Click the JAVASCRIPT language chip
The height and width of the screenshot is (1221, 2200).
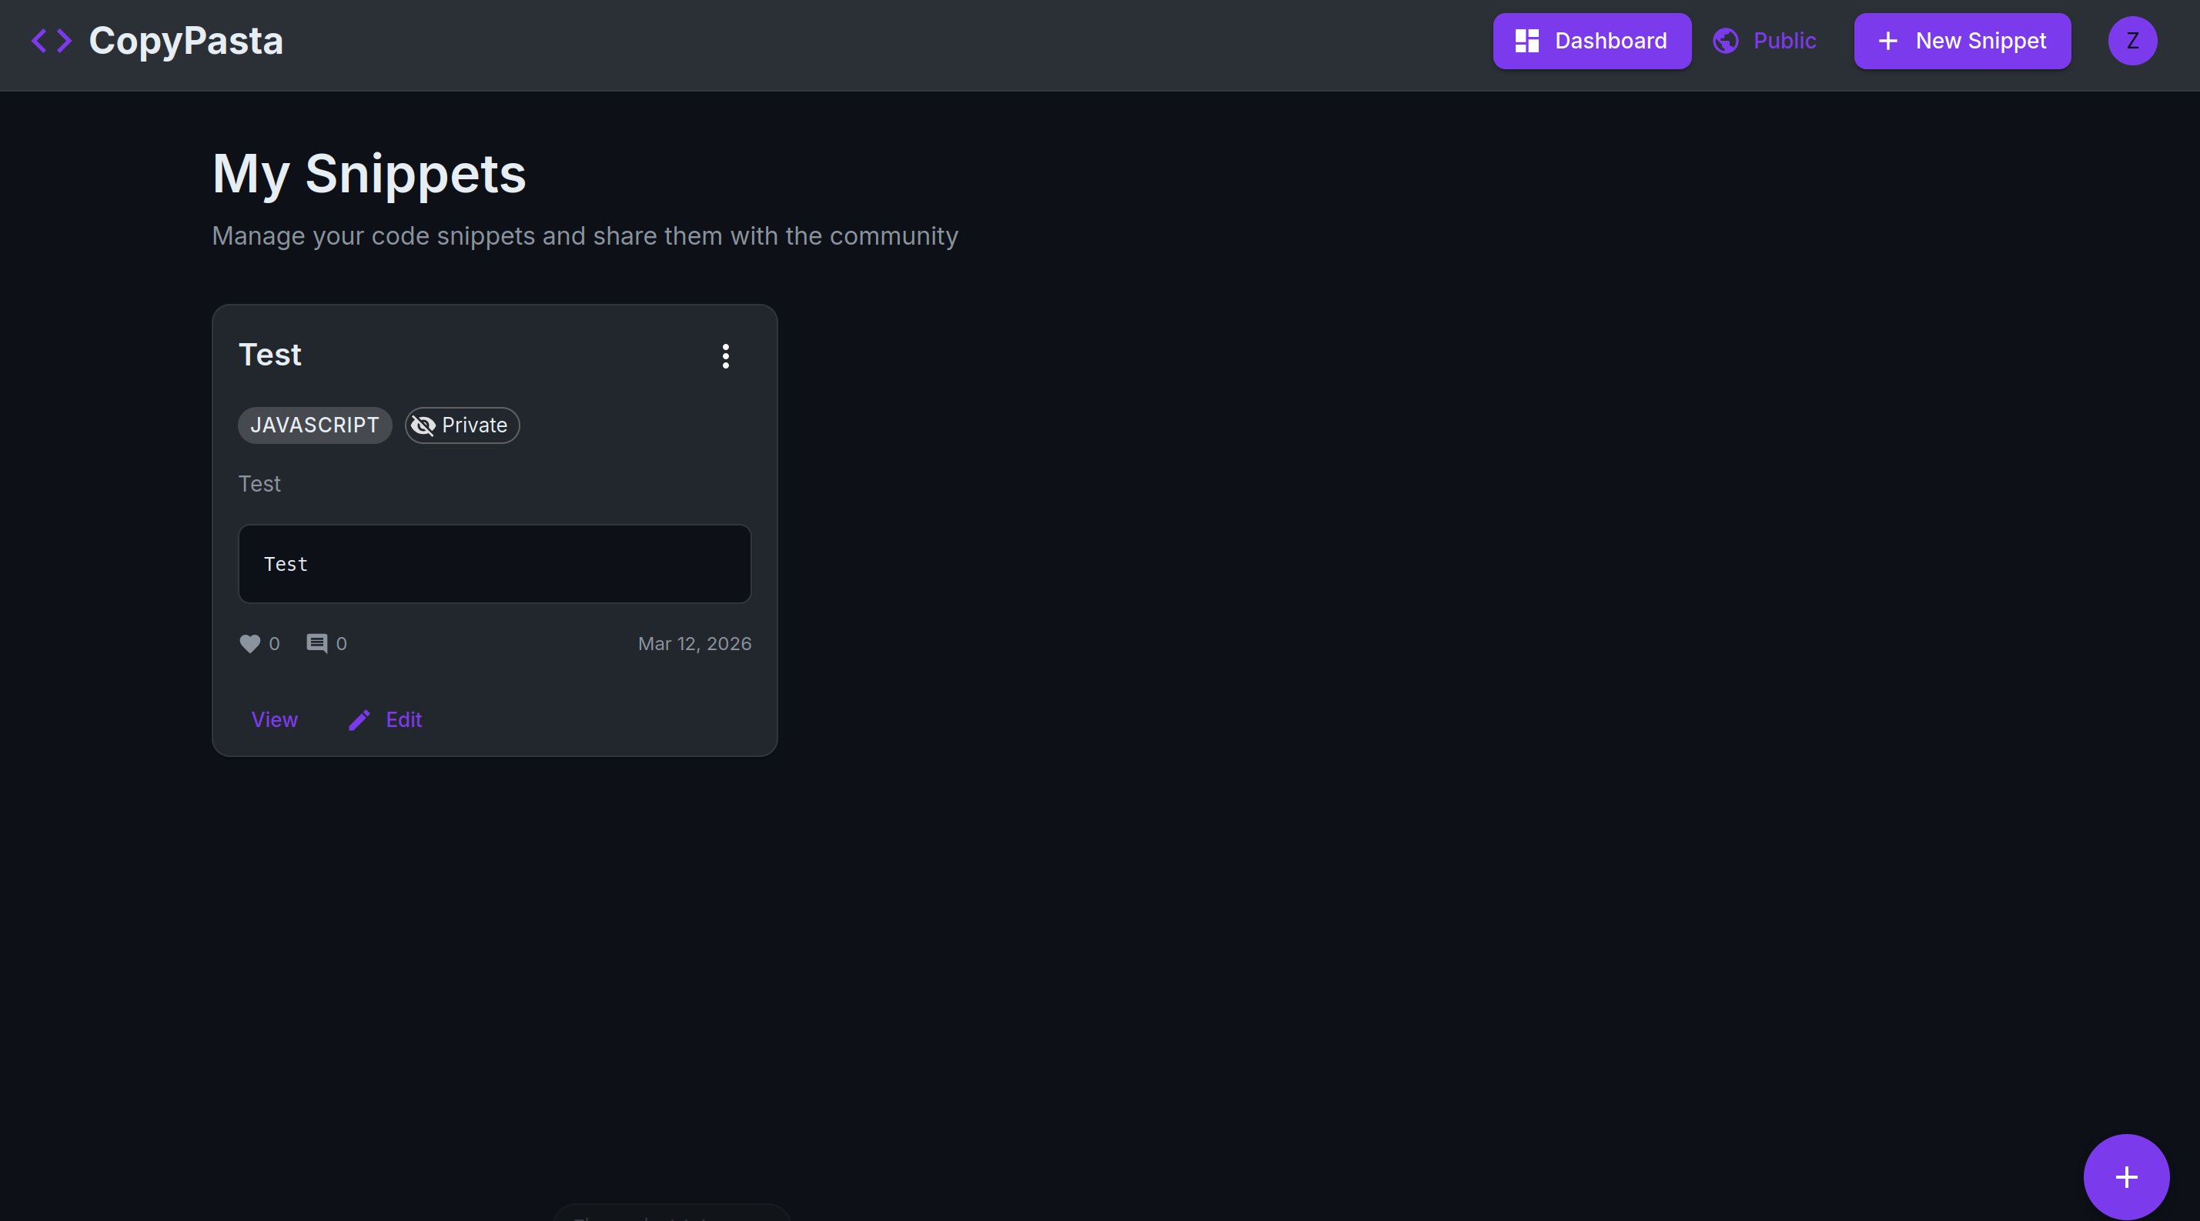click(314, 425)
